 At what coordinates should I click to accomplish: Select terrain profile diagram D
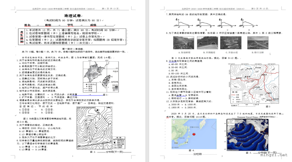tap(249, 23)
